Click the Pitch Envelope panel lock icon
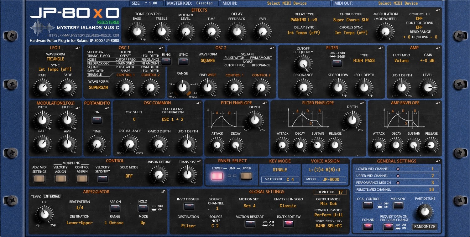Viewport: 470px width, 237px height. tap(264, 103)
